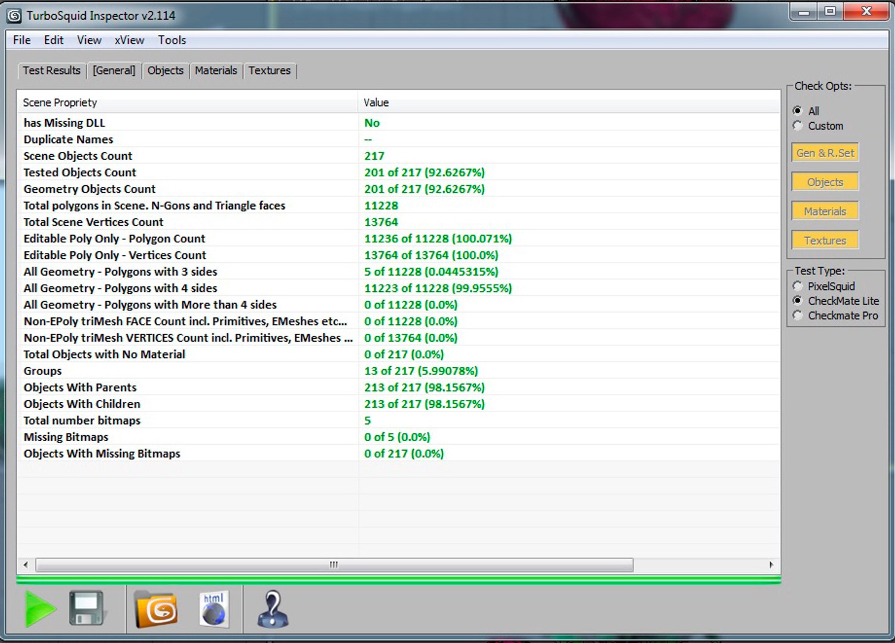
Task: Select the 'Objects With Parents' row
Action: point(399,388)
